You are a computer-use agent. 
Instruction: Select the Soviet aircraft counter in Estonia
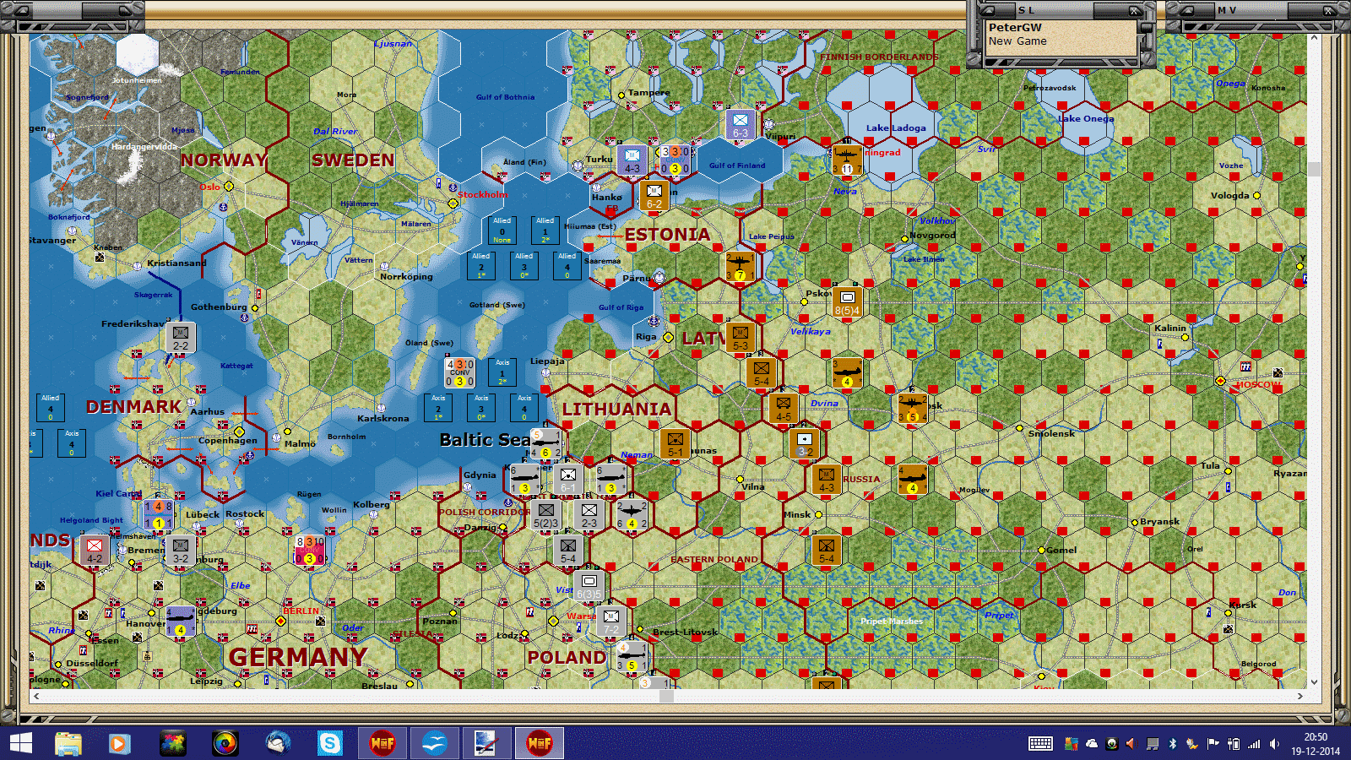(x=741, y=266)
